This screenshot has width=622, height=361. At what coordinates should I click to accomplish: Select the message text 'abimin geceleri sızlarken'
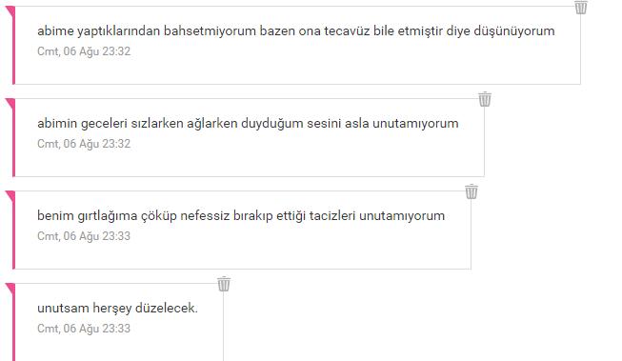(248, 124)
